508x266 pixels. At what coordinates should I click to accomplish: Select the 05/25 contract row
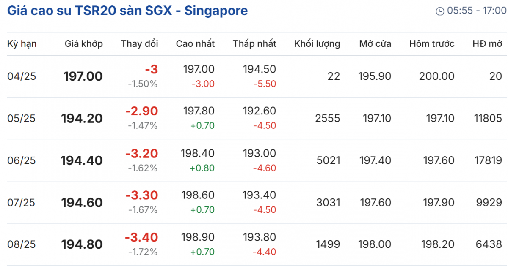click(22, 119)
